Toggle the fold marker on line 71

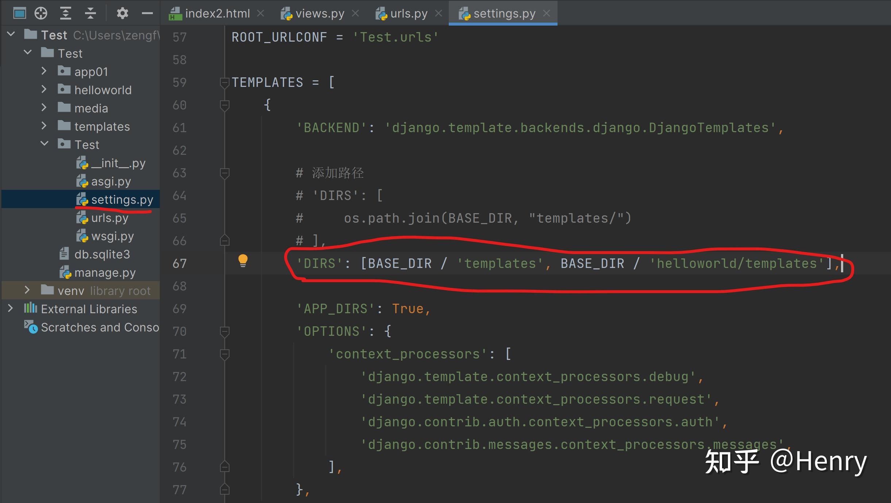point(224,355)
